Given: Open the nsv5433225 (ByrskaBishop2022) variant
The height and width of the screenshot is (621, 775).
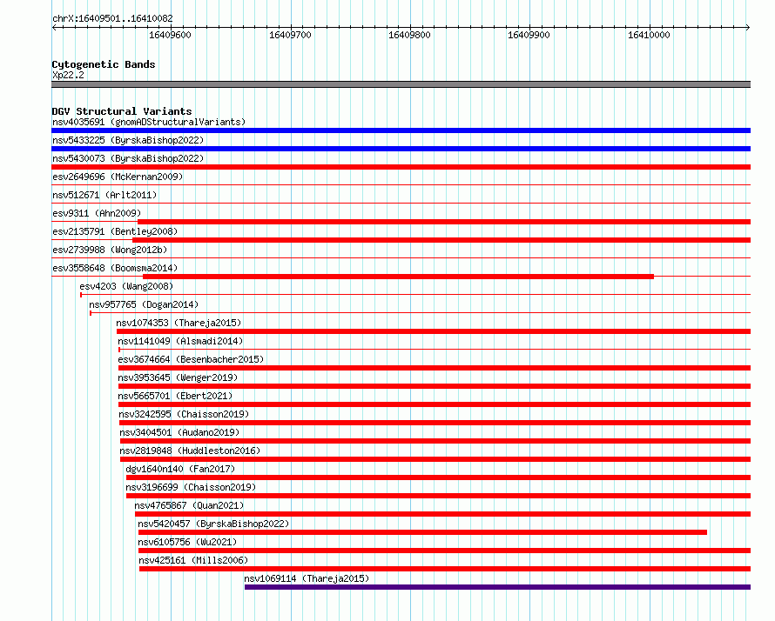Looking at the screenshot, I should 128,140.
